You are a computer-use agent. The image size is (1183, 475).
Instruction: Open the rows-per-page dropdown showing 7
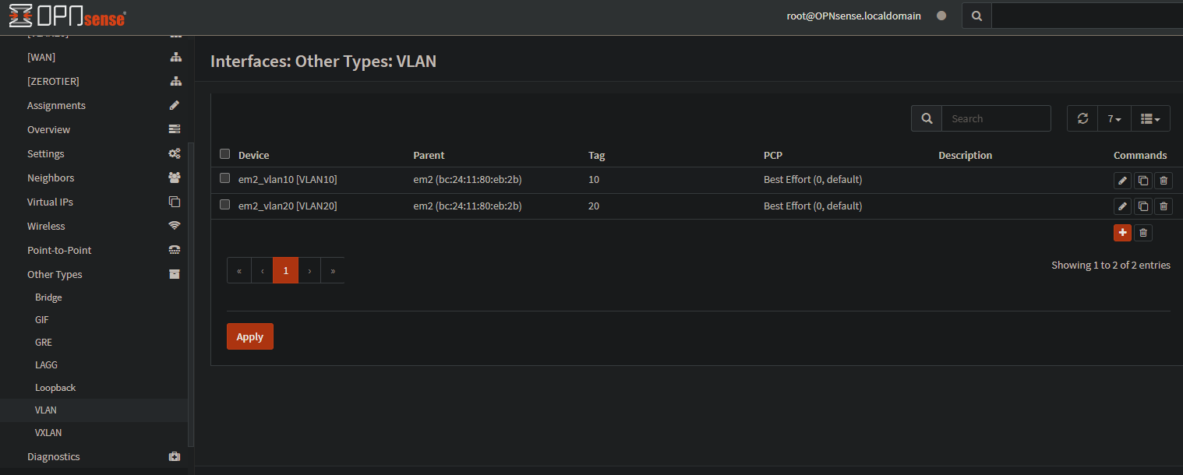point(1114,118)
